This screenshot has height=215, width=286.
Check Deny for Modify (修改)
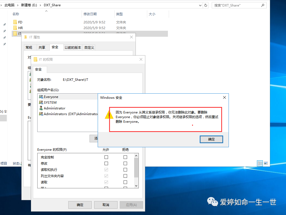125,163
